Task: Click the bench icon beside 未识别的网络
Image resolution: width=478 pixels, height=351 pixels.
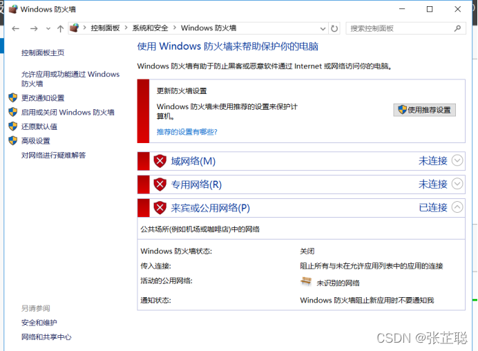Action: click(306, 281)
